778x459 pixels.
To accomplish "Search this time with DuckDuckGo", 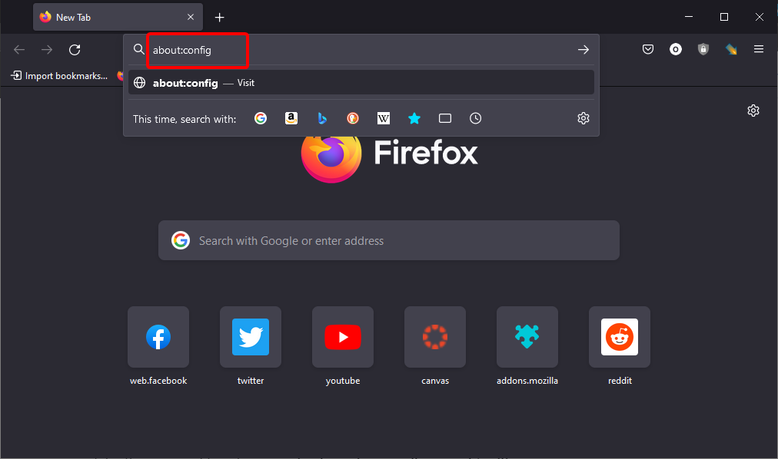I will tap(353, 118).
